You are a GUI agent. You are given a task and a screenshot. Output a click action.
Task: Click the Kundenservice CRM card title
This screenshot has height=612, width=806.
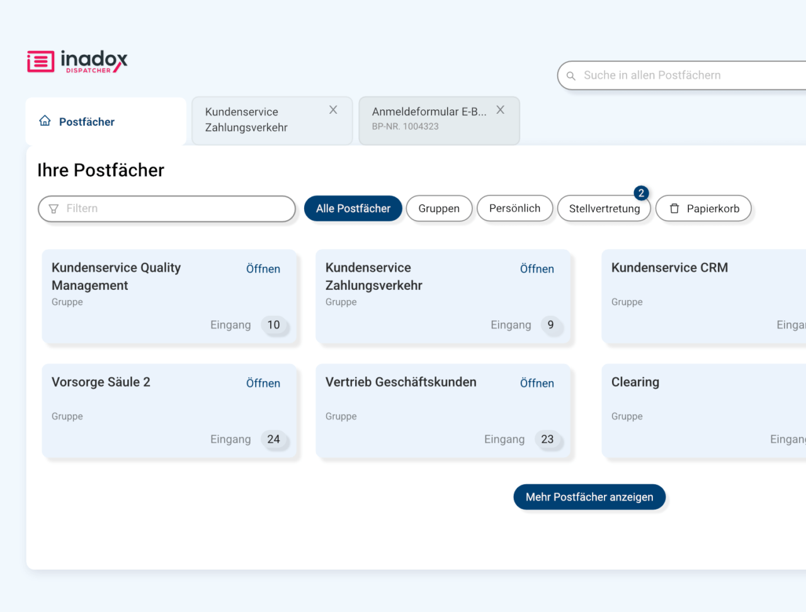coord(669,268)
